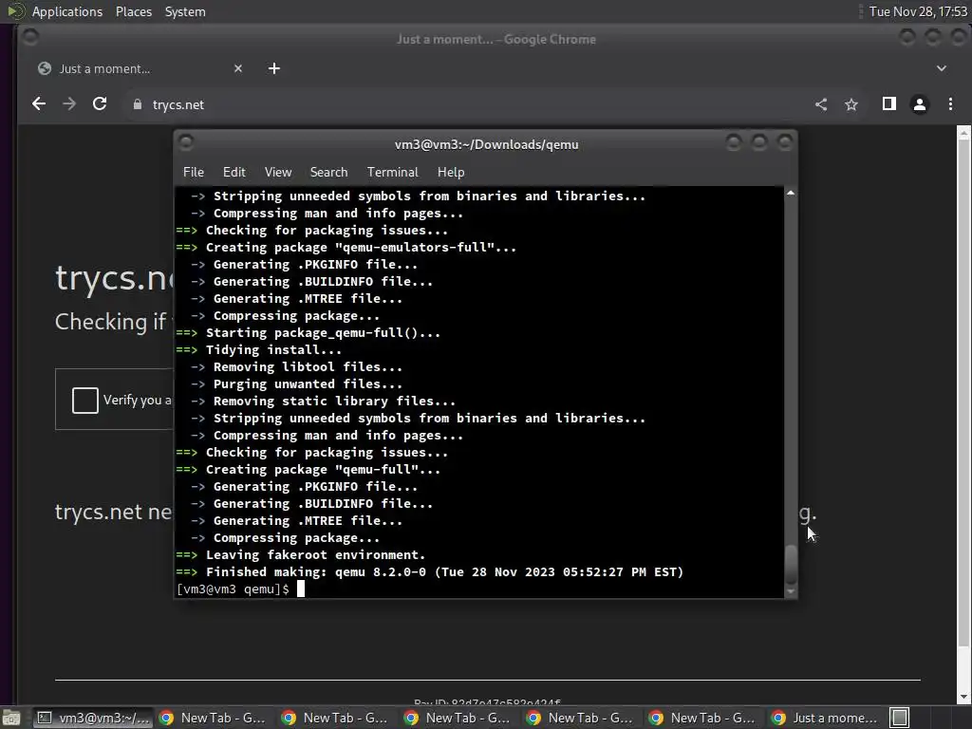This screenshot has width=972, height=729.
Task: Check the 'Verify you are human' box
Action: tap(84, 401)
